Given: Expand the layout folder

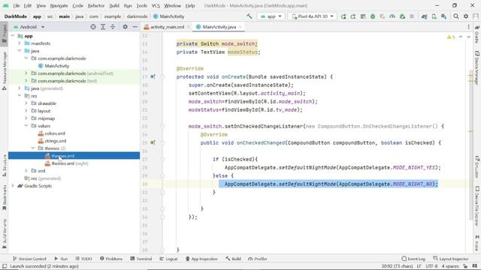Looking at the screenshot, I should pos(26,111).
